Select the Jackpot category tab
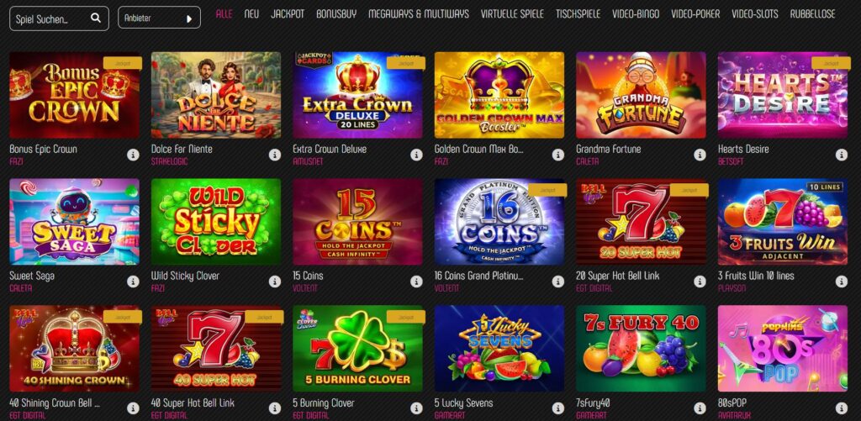Viewport: 861px width, 421px height. (288, 13)
